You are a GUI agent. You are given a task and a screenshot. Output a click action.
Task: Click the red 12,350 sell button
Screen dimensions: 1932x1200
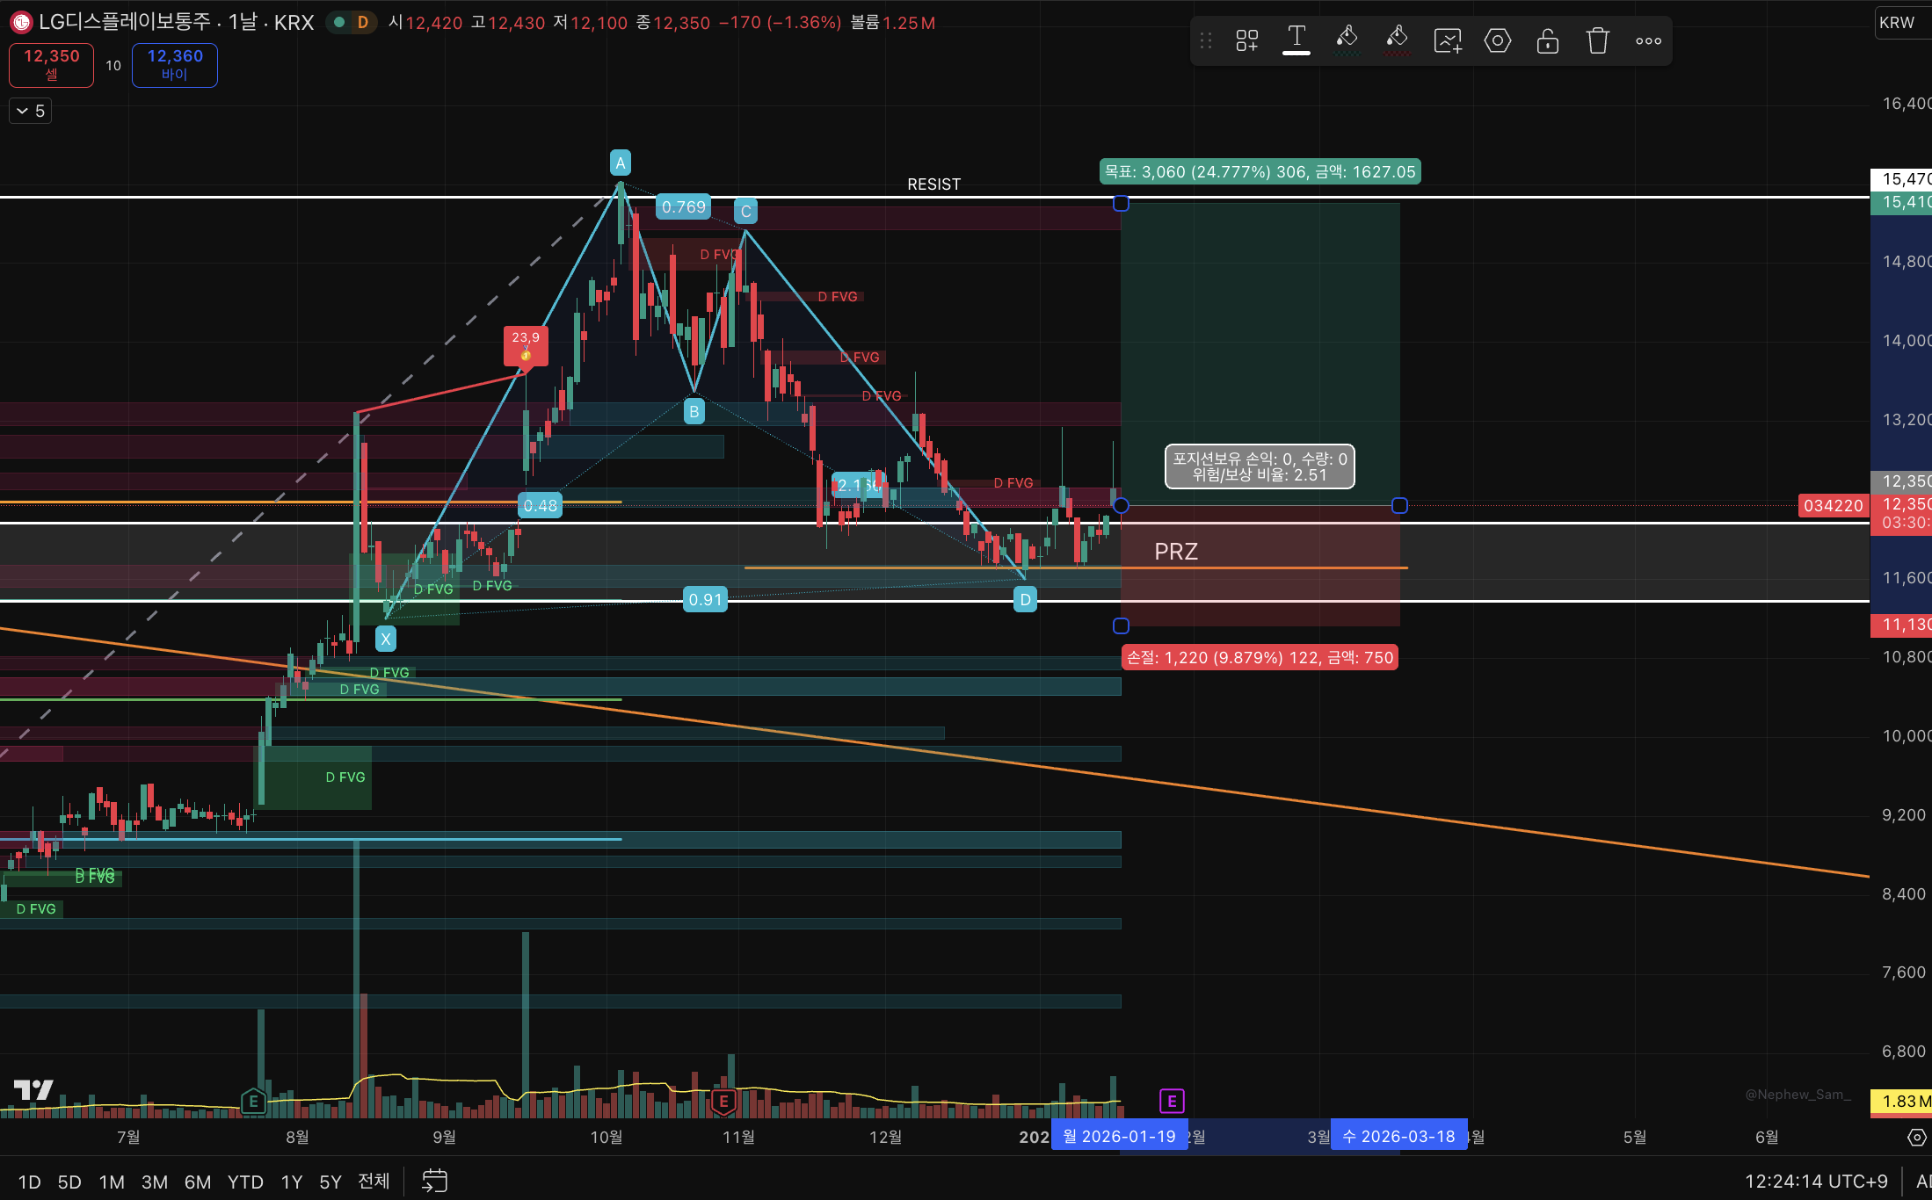click(x=51, y=64)
